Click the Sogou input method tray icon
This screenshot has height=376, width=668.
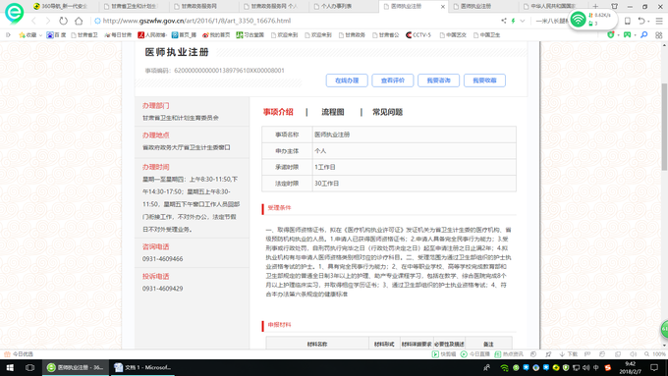[x=608, y=367]
